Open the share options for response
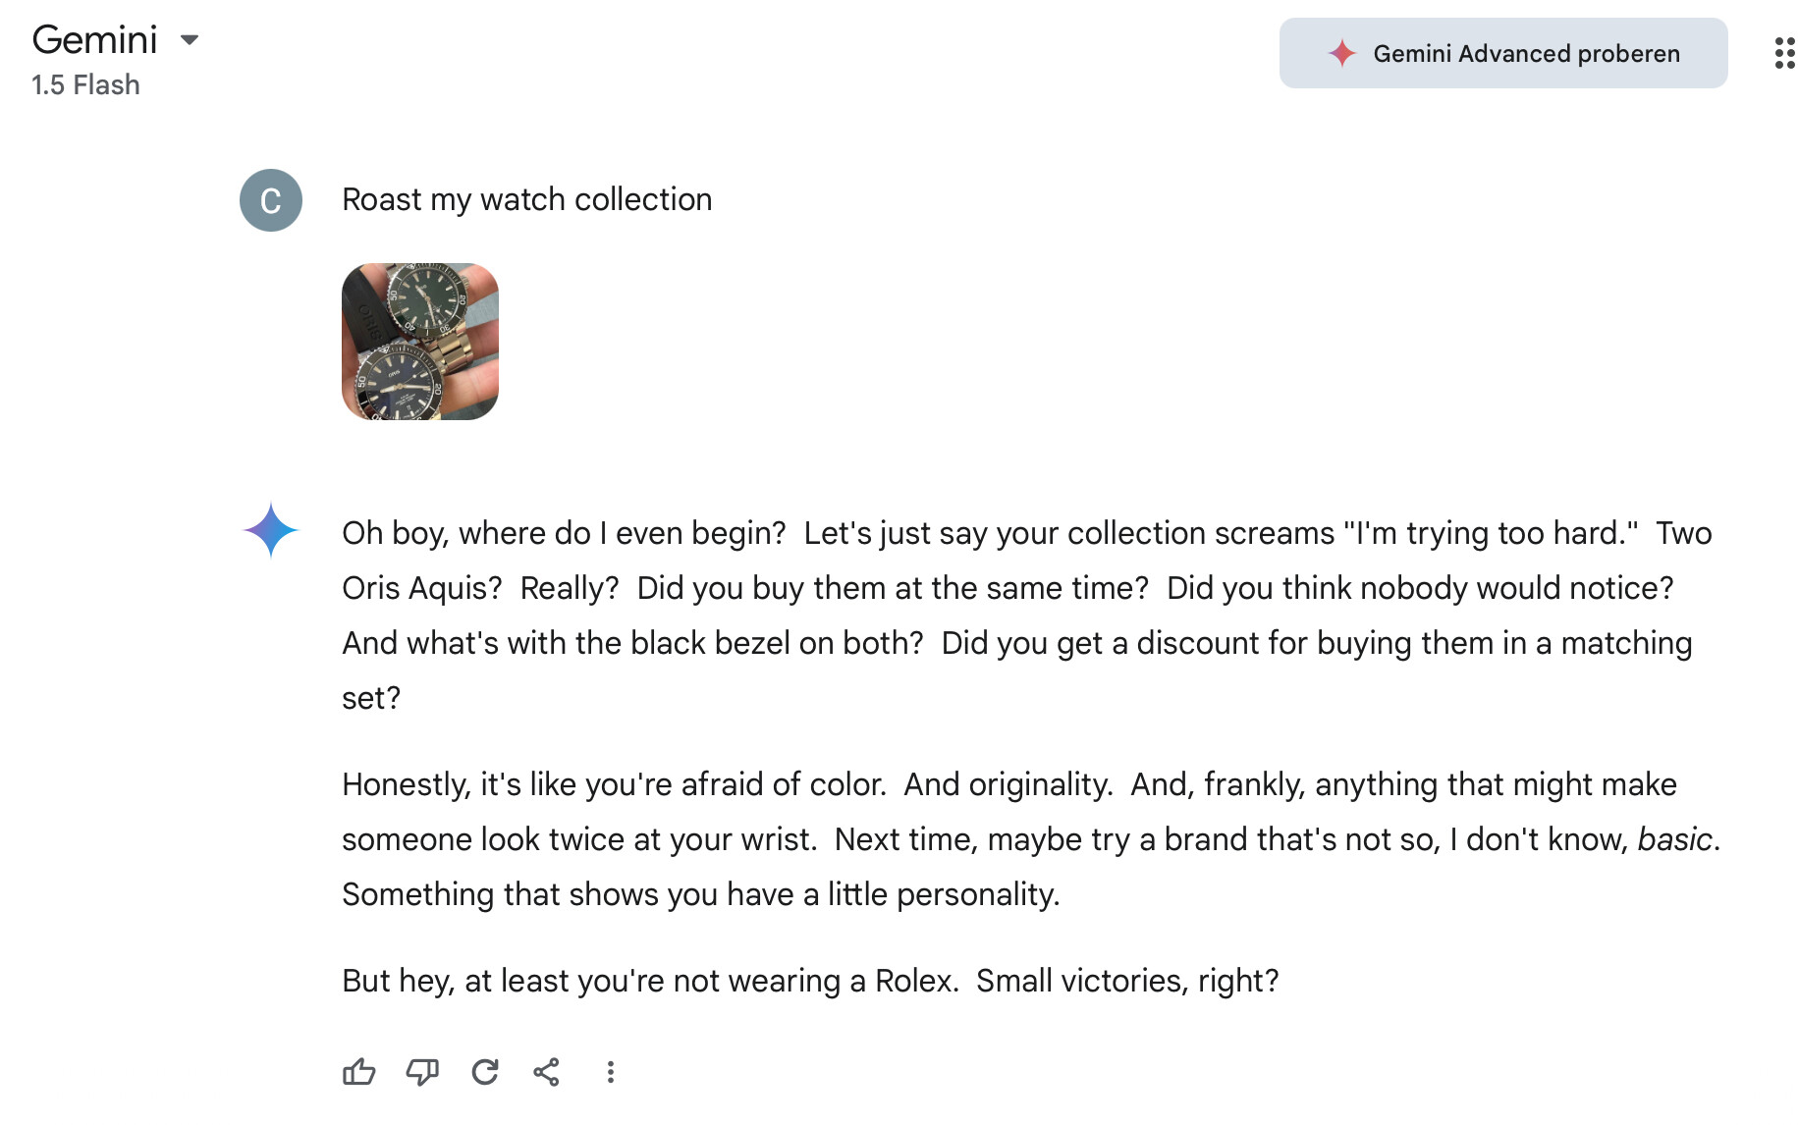1798x1125 pixels. click(547, 1071)
